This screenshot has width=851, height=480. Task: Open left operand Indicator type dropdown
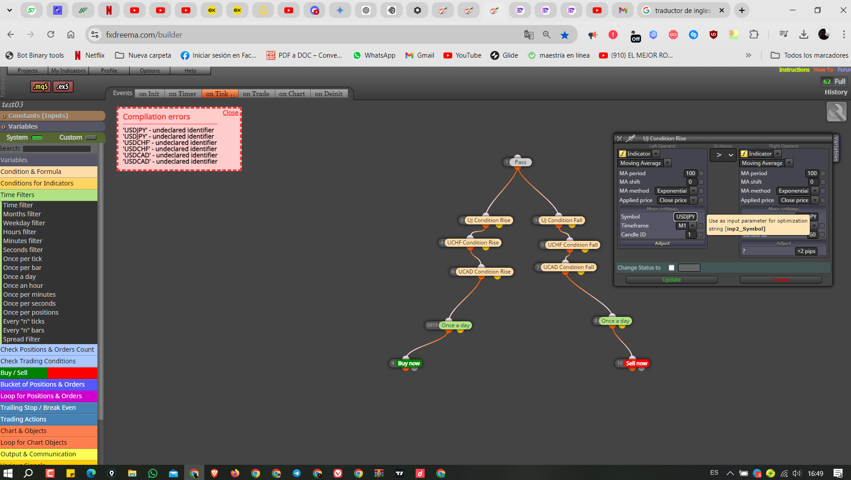click(656, 154)
